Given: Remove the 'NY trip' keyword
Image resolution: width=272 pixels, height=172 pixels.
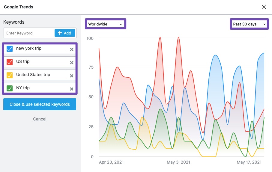Looking at the screenshot, I should tap(71, 89).
